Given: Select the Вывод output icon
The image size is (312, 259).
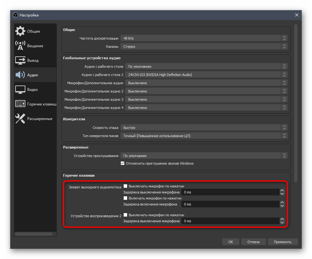Looking at the screenshot, I should point(20,60).
